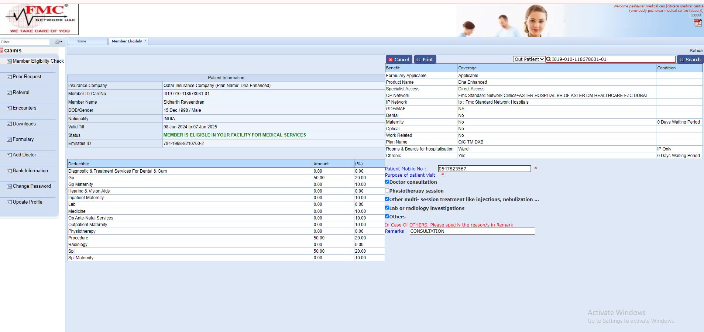This screenshot has width=704, height=332.
Task: Click the Referral sidebar icon
Action: click(10, 93)
